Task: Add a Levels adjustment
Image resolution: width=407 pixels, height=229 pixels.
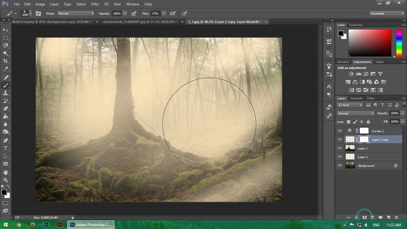Action: click(359, 74)
